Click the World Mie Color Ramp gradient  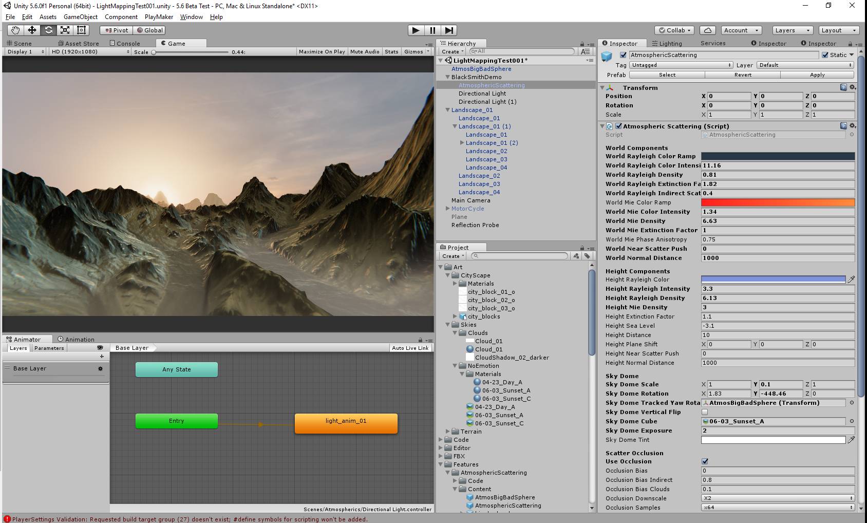777,202
